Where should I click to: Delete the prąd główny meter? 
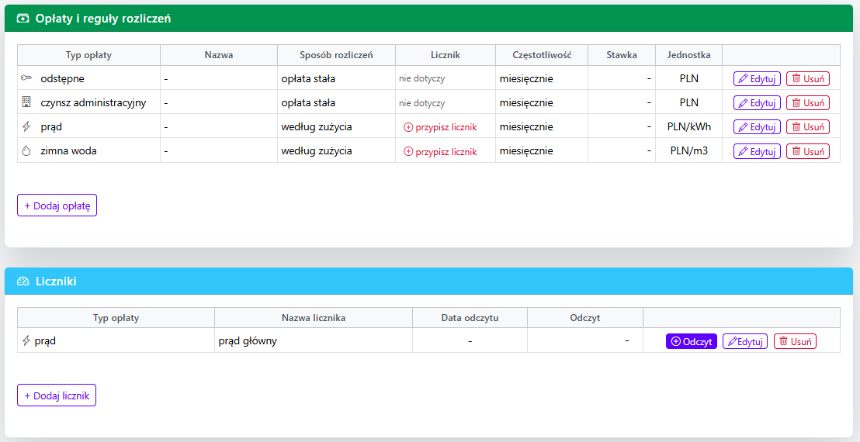coord(795,341)
